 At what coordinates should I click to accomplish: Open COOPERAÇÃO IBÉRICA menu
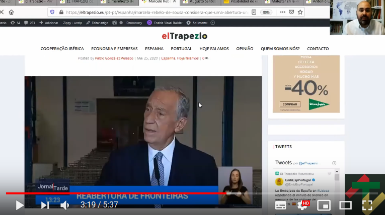(62, 49)
